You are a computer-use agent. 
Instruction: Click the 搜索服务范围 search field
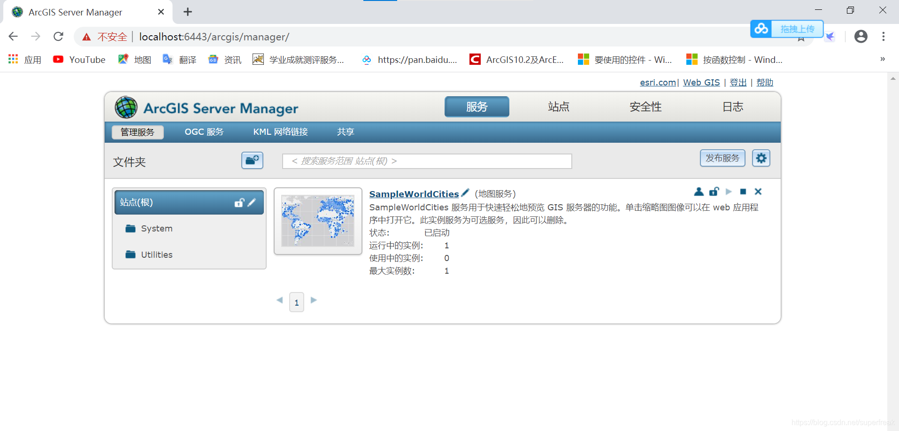[x=427, y=161]
